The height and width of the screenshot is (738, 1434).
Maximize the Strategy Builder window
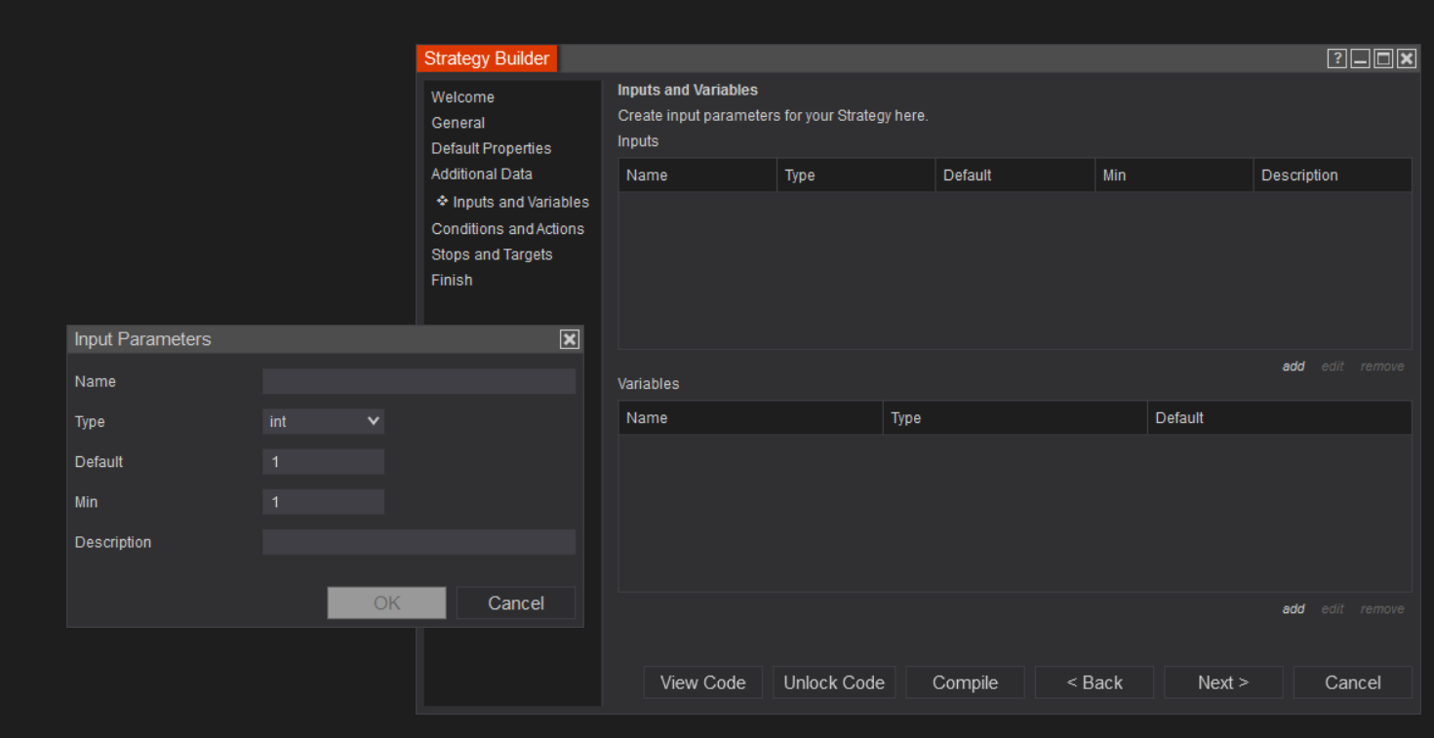click(1383, 58)
